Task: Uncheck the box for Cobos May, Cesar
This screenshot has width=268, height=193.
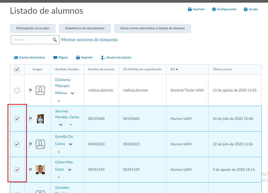Action: [17, 170]
